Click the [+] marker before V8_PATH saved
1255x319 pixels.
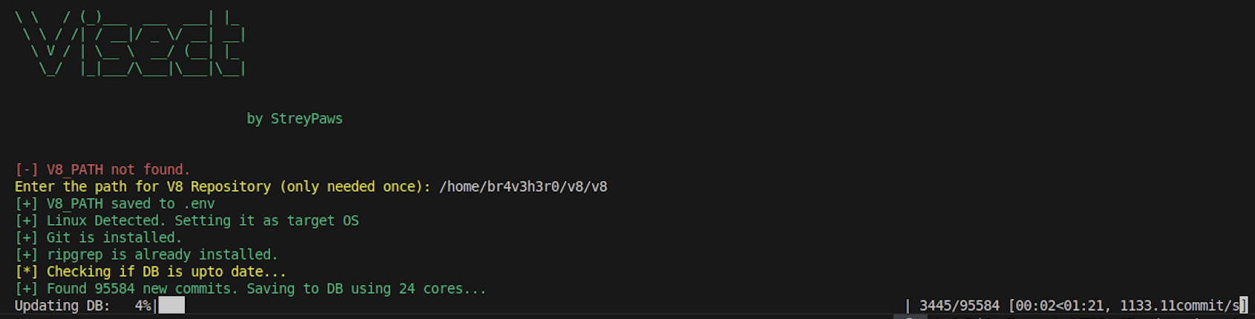click(x=27, y=204)
